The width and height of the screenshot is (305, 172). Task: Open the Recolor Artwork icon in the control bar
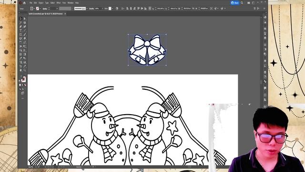pos(117,9)
